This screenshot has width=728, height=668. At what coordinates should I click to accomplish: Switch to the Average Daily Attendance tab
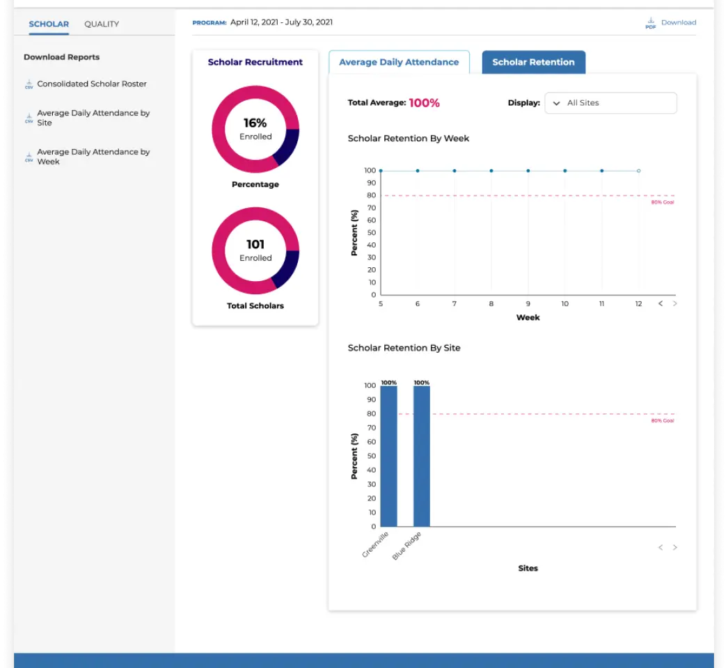point(399,62)
